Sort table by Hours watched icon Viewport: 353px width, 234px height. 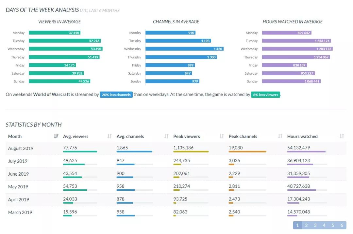tap(342, 136)
